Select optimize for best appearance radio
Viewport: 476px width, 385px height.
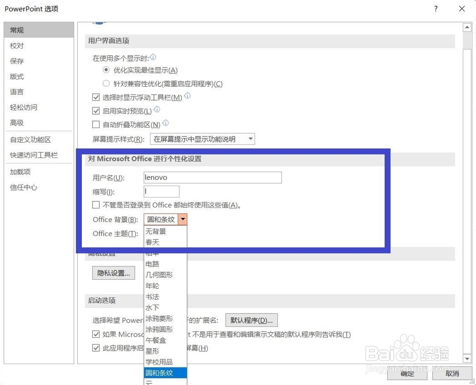point(106,70)
